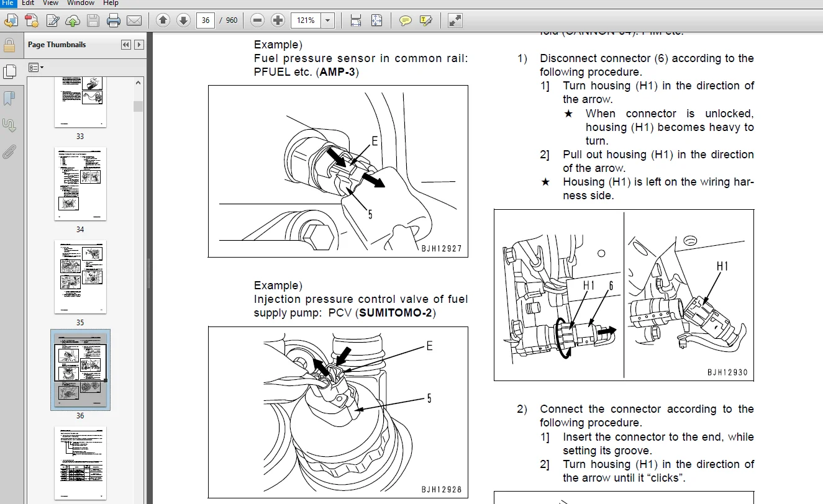Click the Print icon
This screenshot has height=504, width=823.
114,21
